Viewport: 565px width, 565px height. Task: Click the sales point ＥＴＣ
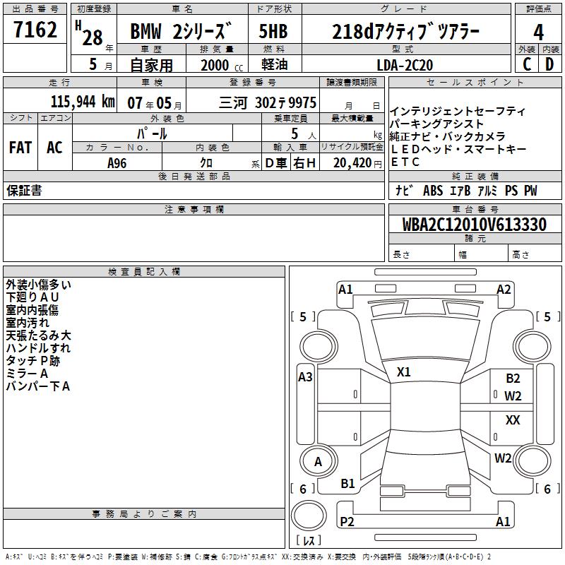(x=405, y=162)
